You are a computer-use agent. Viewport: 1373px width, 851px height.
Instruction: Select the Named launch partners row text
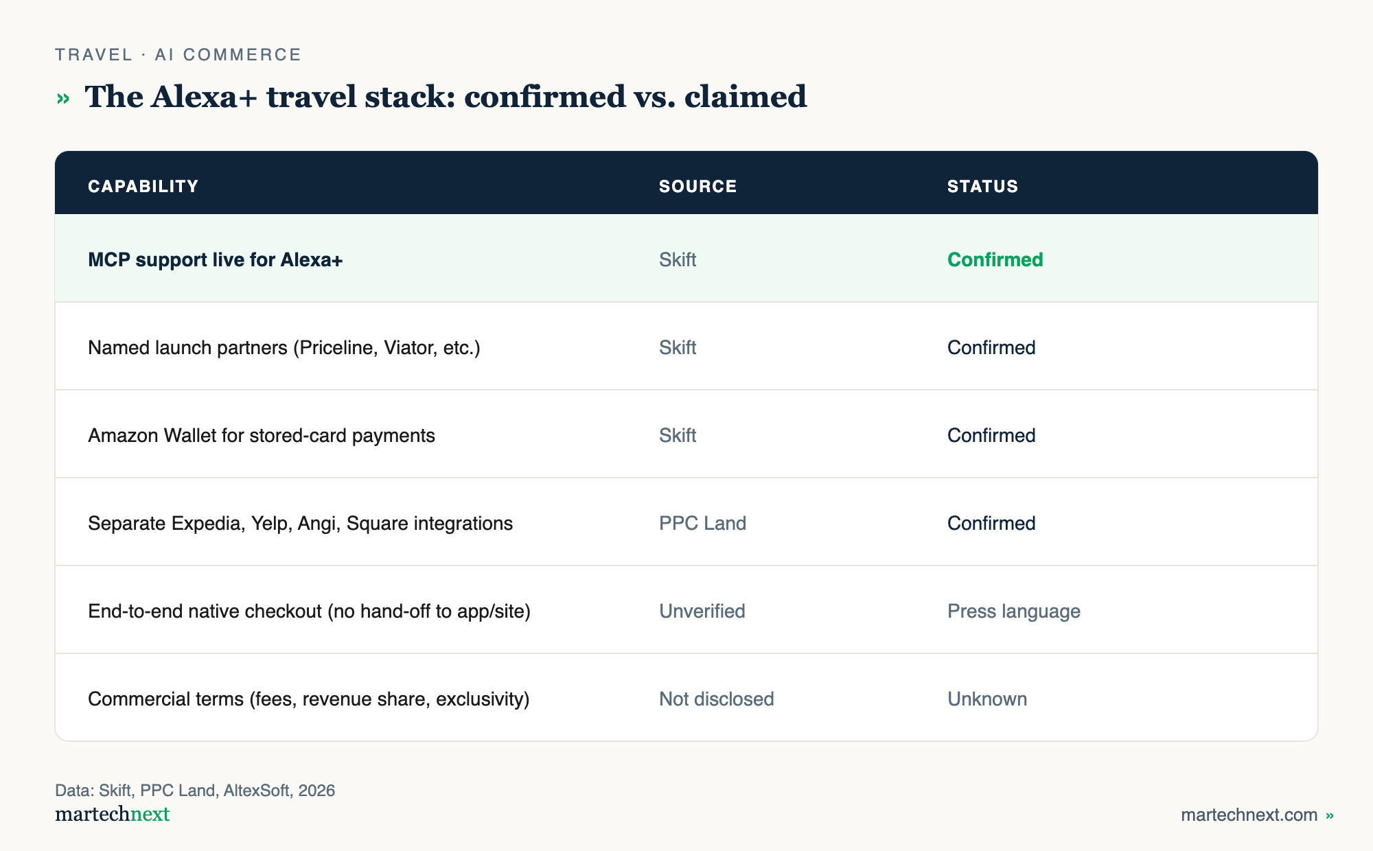tap(284, 348)
